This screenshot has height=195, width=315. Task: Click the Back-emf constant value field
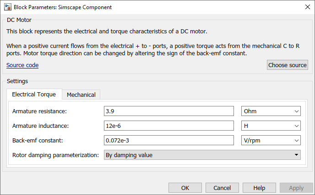(x=169, y=140)
